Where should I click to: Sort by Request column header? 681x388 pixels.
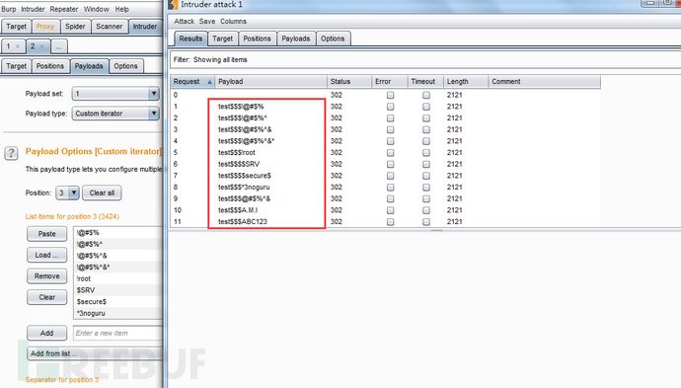[x=192, y=81]
